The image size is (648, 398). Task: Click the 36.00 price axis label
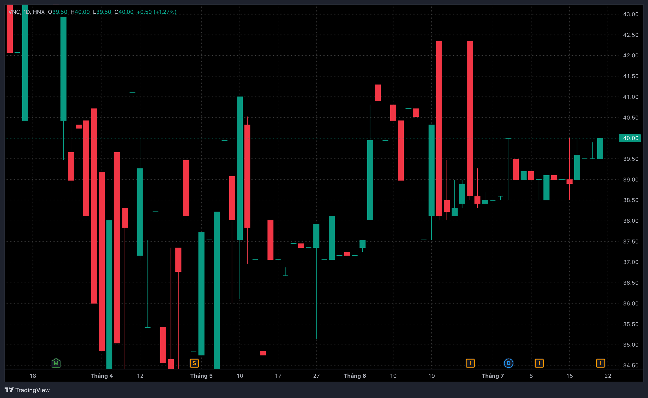631,303
